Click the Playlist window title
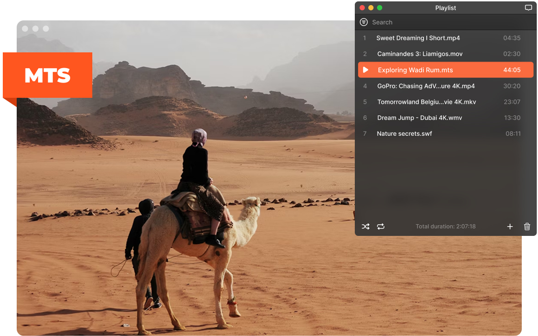Image resolution: width=538 pixels, height=336 pixels. pos(445,8)
